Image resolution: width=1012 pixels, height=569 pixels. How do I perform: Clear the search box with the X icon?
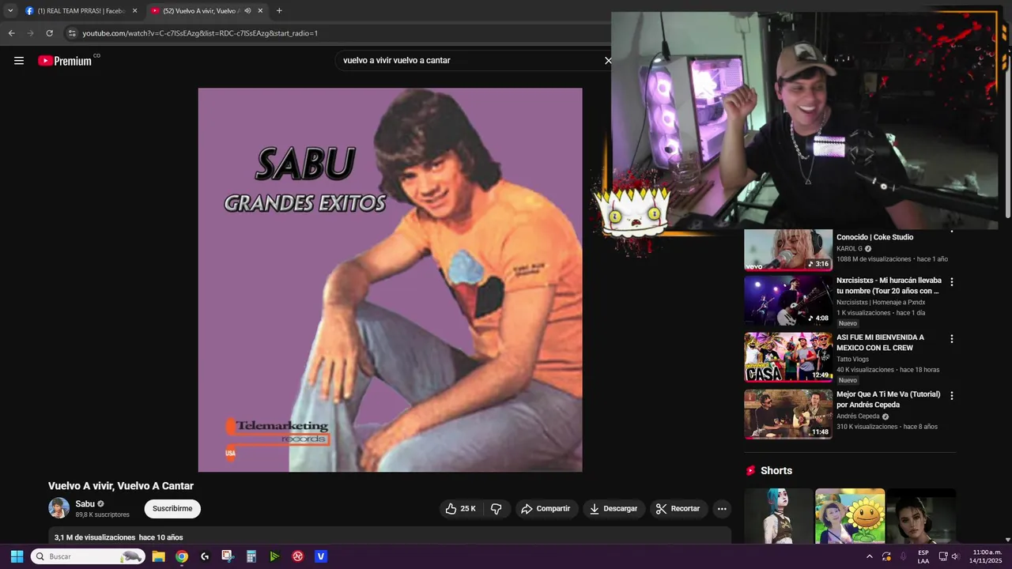point(608,61)
